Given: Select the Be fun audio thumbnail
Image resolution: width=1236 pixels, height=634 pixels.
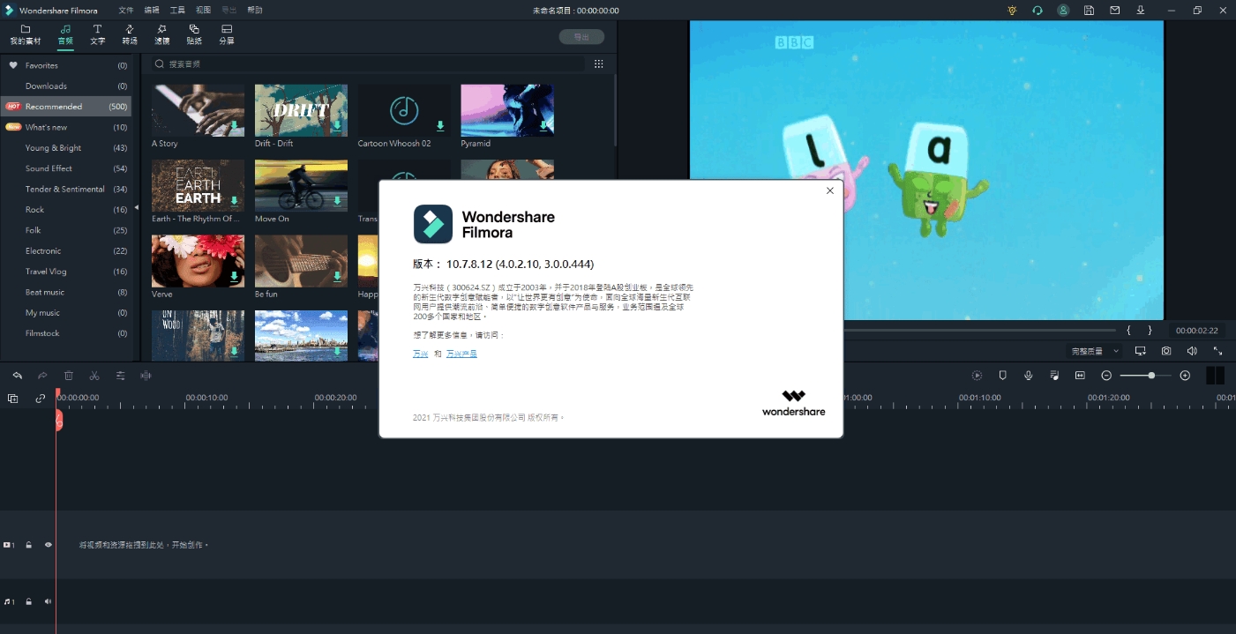Looking at the screenshot, I should pos(301,260).
